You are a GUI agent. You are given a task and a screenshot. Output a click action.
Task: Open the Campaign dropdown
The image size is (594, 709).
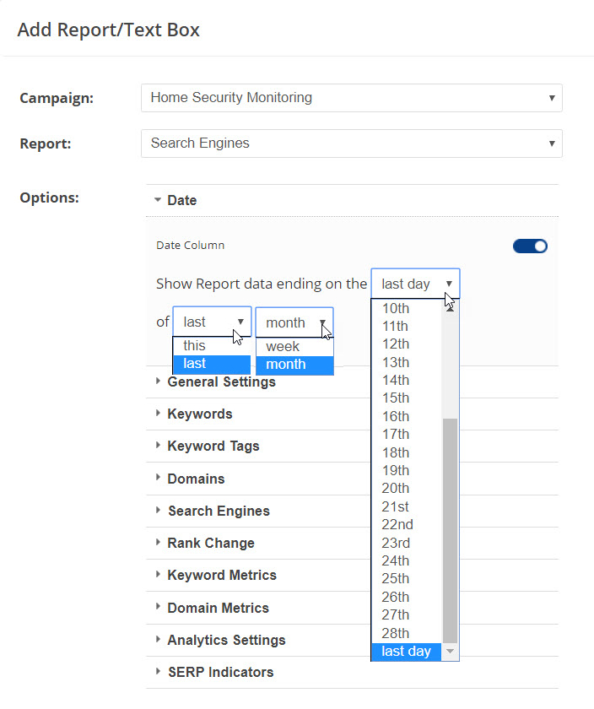pos(351,98)
